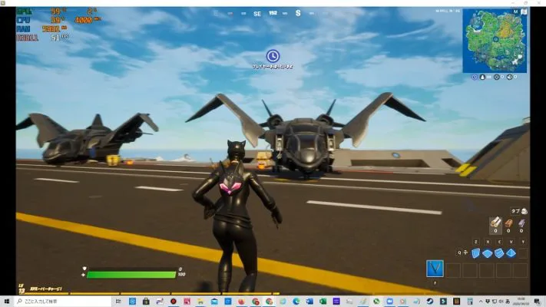Toggle the Japanese IME あ indicator

click(x=508, y=302)
